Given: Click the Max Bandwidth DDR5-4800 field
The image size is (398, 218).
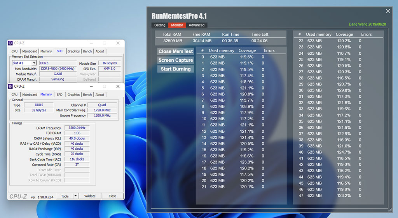Looking at the screenshot, I should pos(58,69).
